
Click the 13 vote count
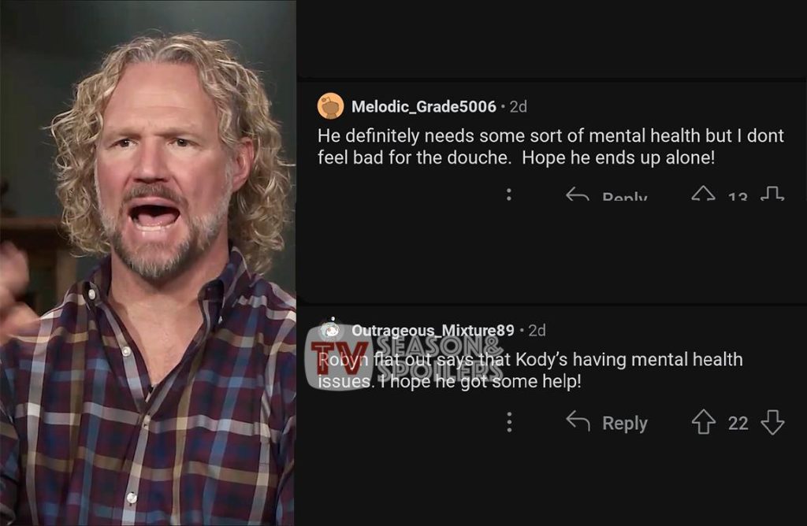coord(738,196)
